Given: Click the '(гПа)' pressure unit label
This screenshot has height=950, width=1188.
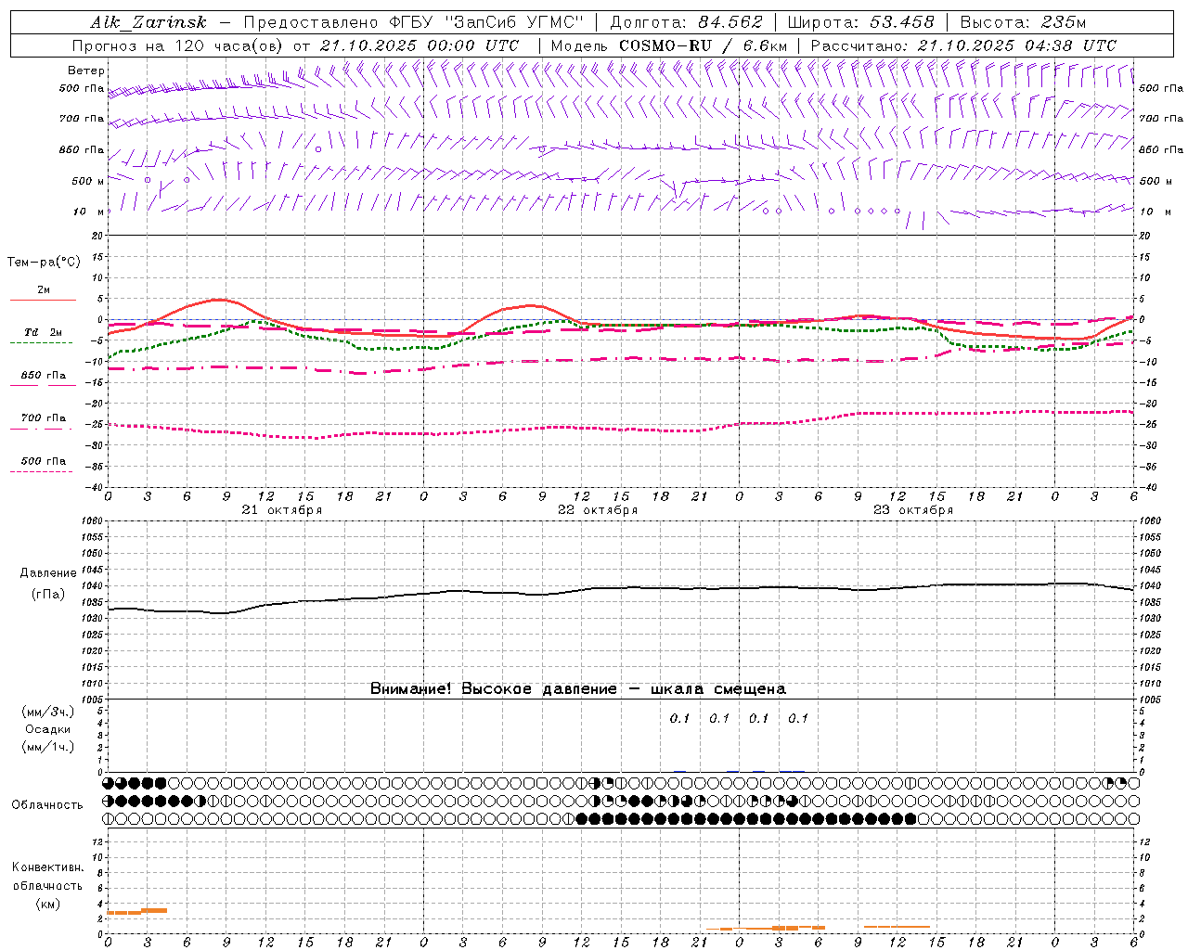Looking at the screenshot, I should (48, 595).
